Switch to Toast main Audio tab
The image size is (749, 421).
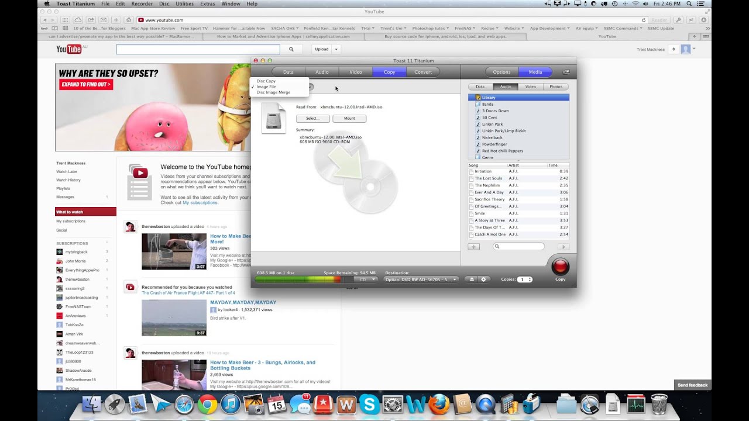click(322, 72)
